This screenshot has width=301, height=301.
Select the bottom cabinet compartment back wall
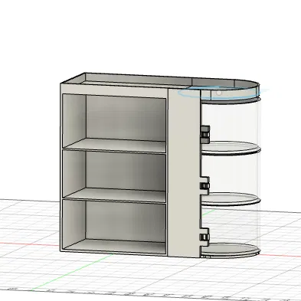[126, 221]
